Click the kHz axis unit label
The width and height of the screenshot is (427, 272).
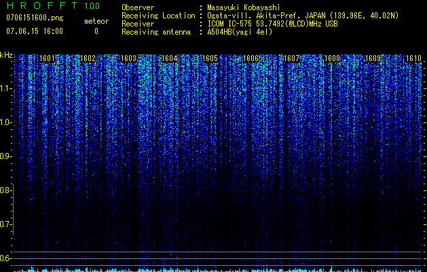[x=6, y=55]
